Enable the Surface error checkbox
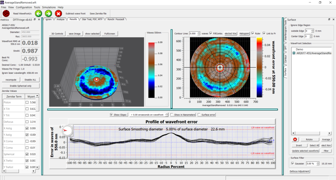 [199, 115]
